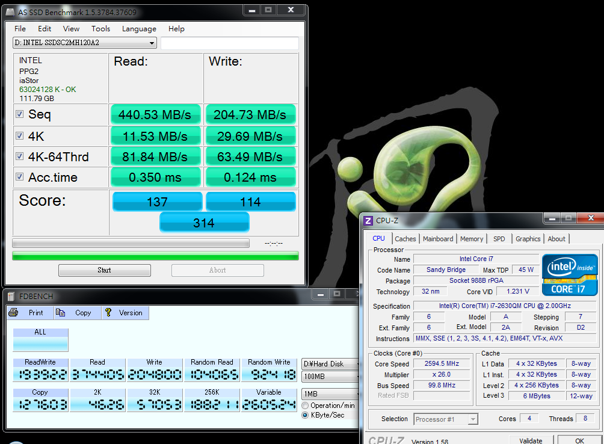Open the Edit menu in AS SSD
The image size is (604, 444).
coord(45,29)
